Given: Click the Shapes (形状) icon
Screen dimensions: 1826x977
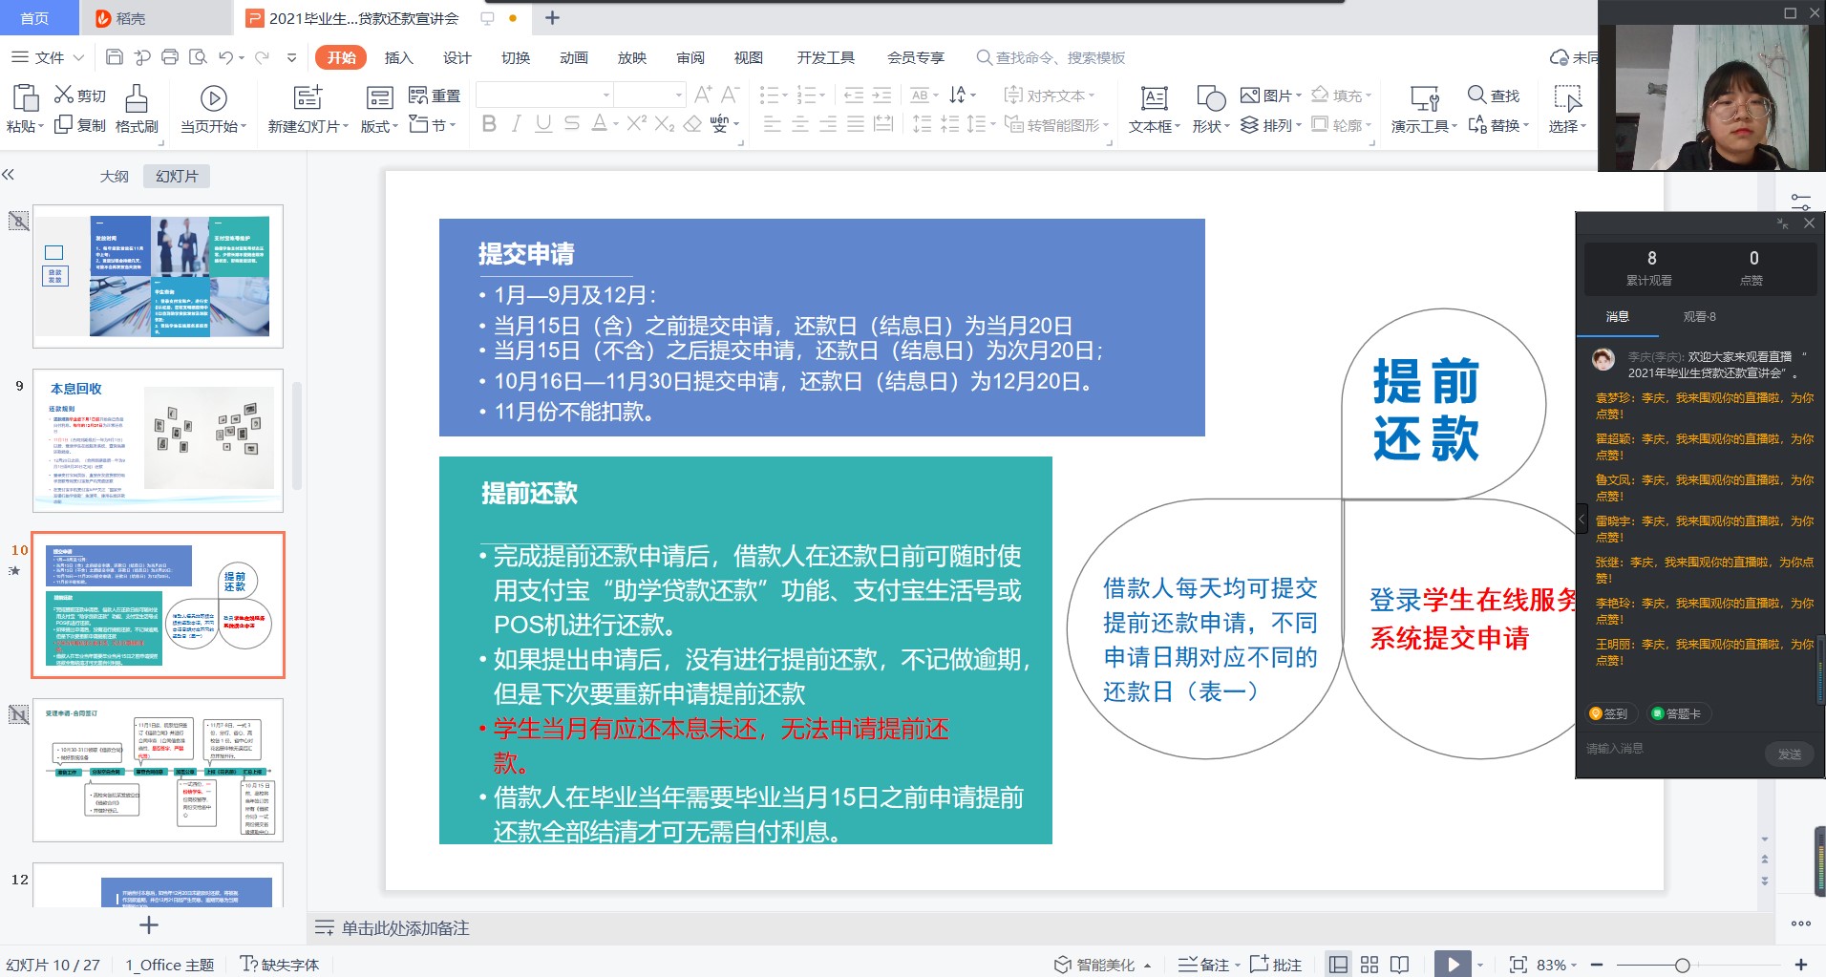Looking at the screenshot, I should pos(1210,97).
